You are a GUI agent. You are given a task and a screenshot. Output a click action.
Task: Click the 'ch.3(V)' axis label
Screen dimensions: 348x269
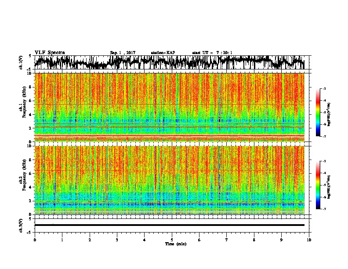pos(21,225)
